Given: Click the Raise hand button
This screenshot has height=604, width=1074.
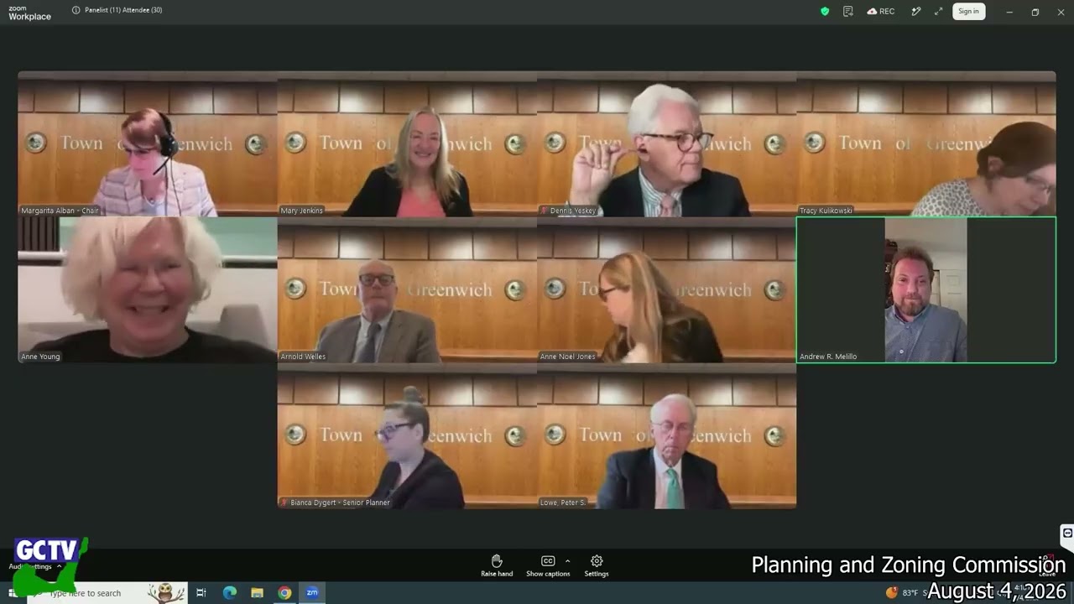Looking at the screenshot, I should pyautogui.click(x=497, y=566).
